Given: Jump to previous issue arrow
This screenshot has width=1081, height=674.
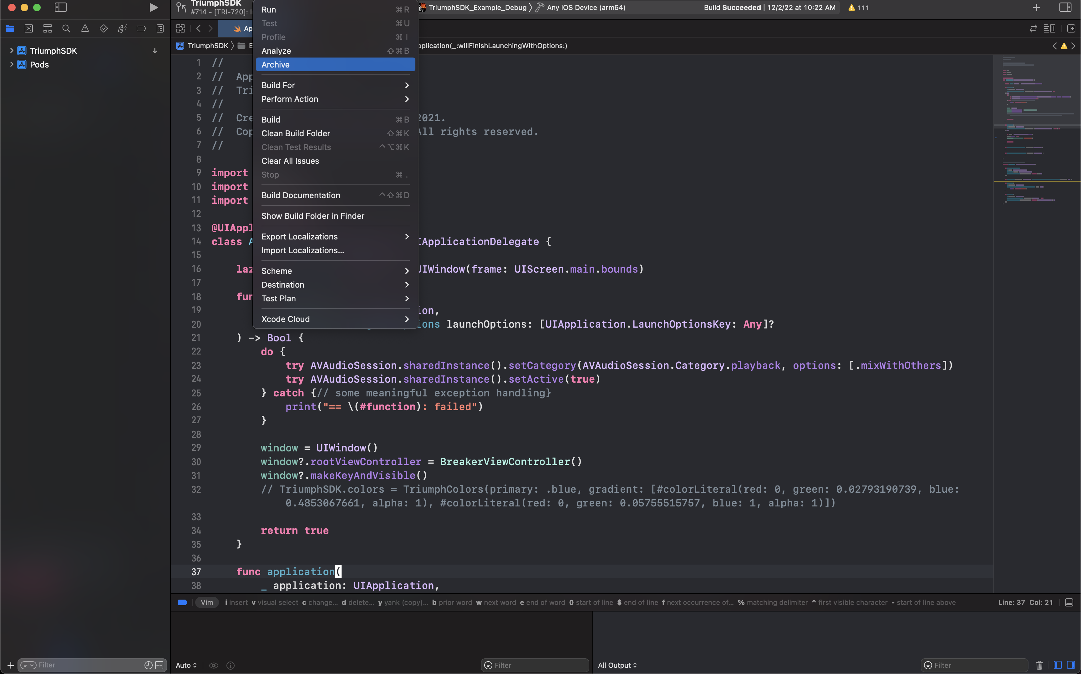Looking at the screenshot, I should coord(1055,46).
